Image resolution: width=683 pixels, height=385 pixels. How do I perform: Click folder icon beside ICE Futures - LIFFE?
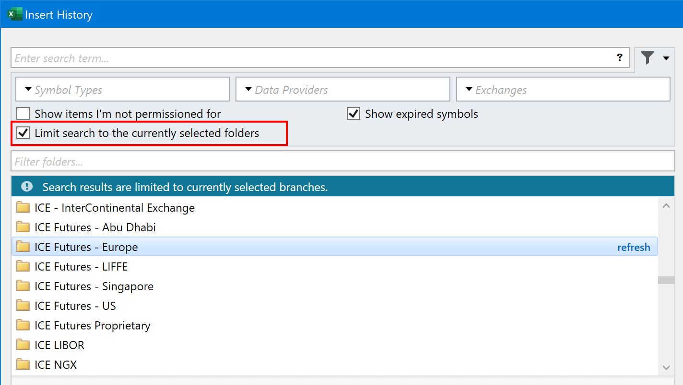point(23,266)
